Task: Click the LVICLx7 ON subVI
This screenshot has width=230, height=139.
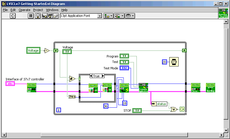Action: 107,88
